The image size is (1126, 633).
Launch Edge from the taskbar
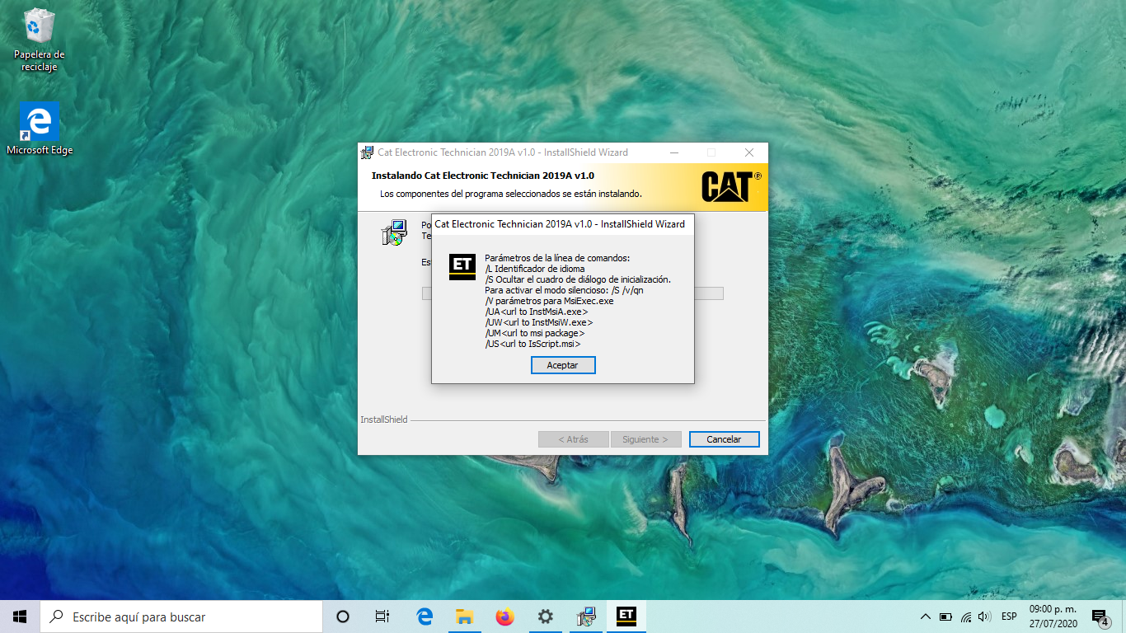coord(425,617)
